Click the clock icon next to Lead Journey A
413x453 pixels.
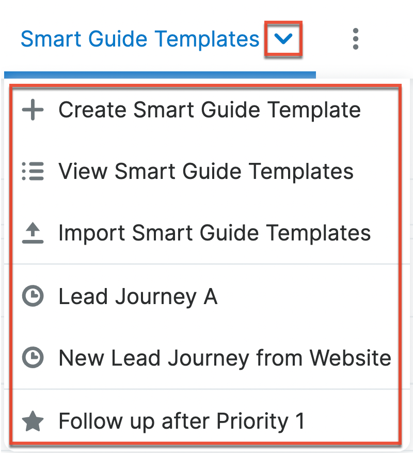pos(33,297)
